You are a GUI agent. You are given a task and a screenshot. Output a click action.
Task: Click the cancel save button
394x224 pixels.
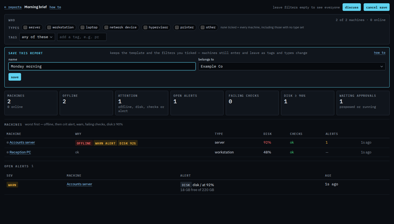click(x=376, y=7)
